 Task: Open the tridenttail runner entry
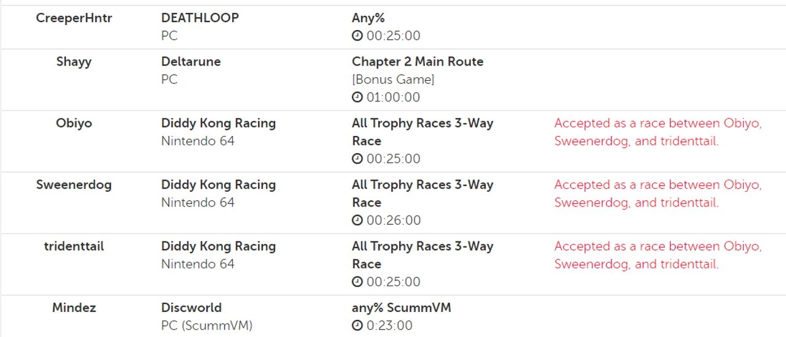pyautogui.click(x=74, y=246)
